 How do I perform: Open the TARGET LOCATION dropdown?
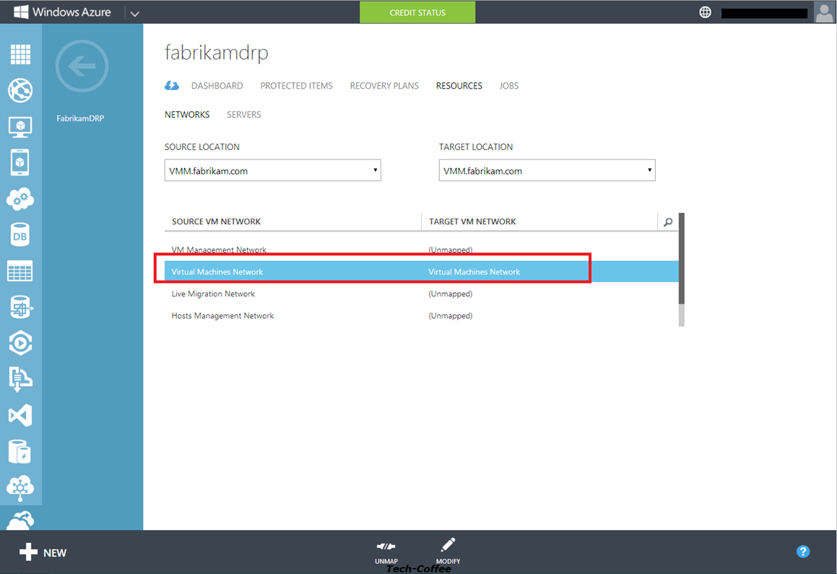click(547, 171)
